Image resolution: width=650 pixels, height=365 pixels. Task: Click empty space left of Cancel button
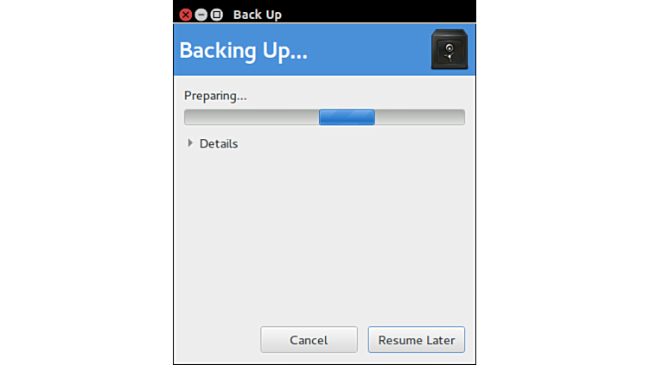coord(216,340)
